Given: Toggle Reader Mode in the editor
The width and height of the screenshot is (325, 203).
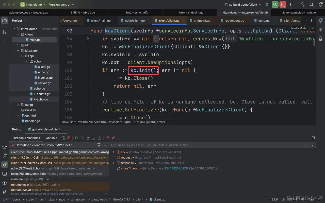Looking at the screenshot, I should click(298, 28).
